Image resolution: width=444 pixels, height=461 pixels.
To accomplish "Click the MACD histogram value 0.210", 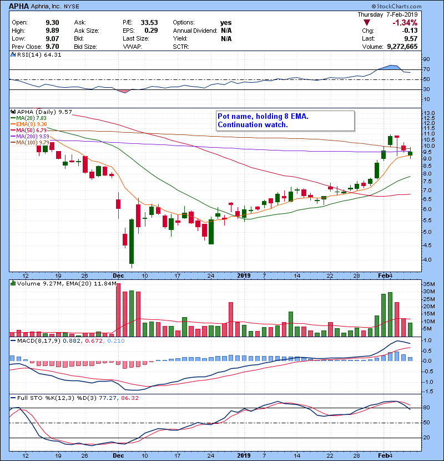I will click(x=116, y=341).
